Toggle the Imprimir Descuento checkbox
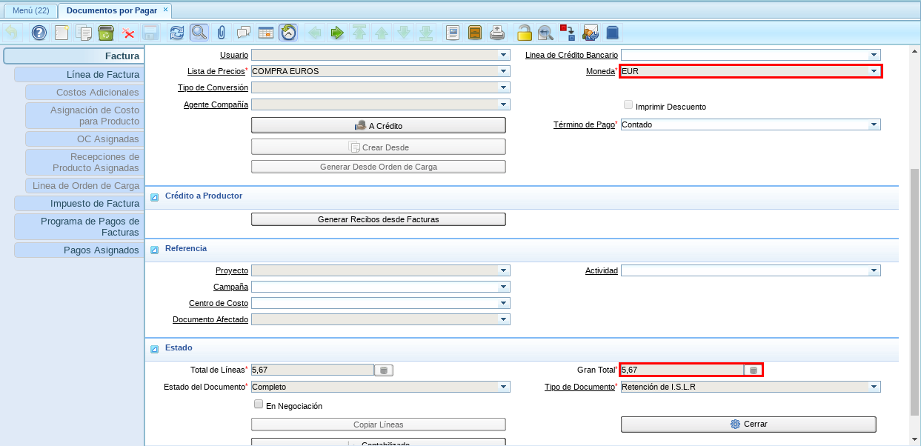 pyautogui.click(x=628, y=105)
